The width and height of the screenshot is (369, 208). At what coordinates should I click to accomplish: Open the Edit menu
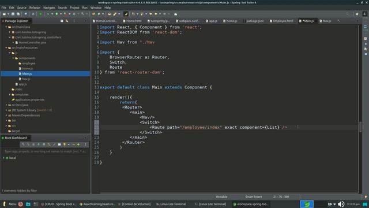pos(12,8)
